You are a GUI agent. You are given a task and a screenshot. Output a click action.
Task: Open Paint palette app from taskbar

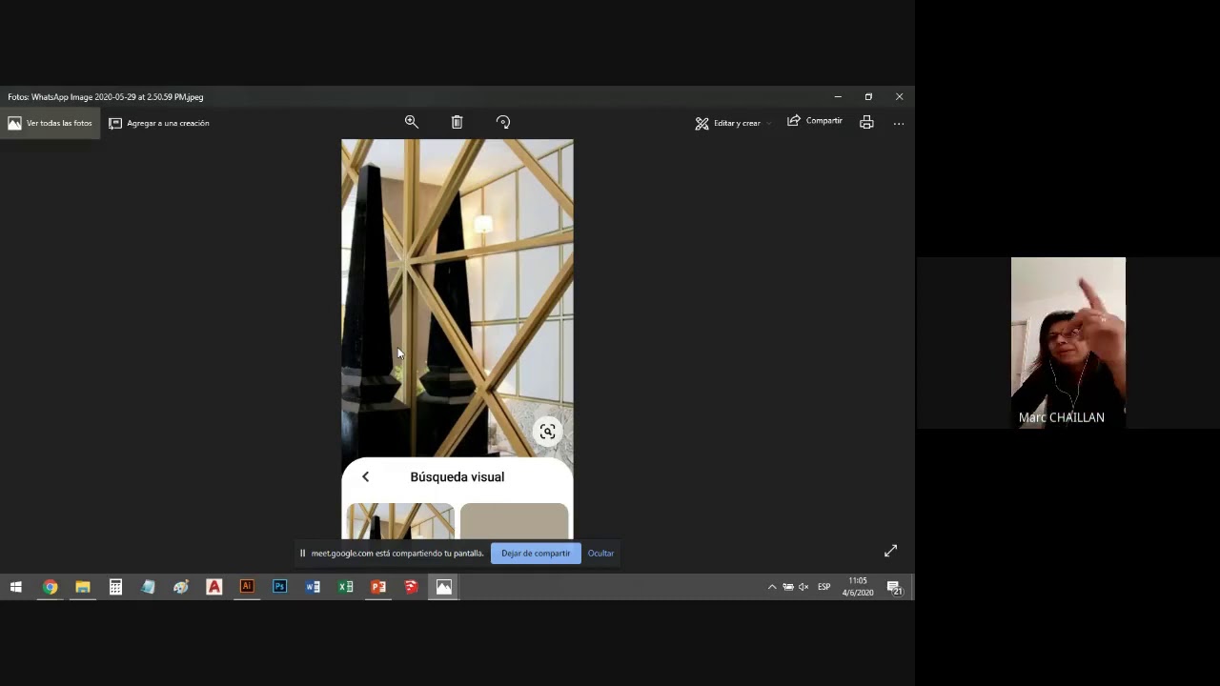pyautogui.click(x=181, y=587)
